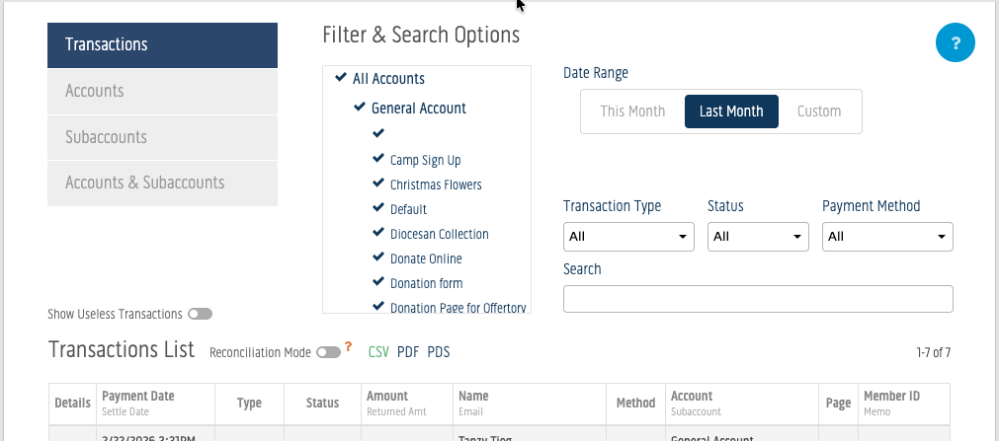Click the blue help question mark icon
The width and height of the screenshot is (999, 441).
[955, 43]
